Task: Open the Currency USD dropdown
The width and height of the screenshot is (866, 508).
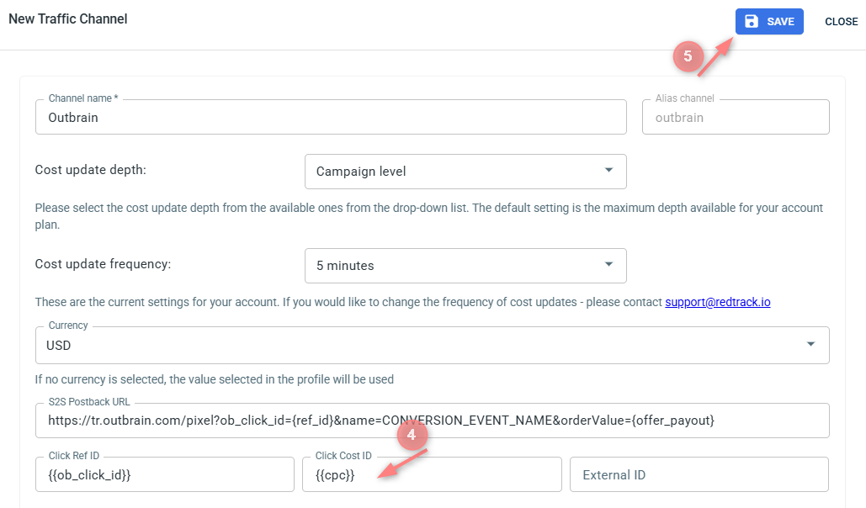Action: 433,345
